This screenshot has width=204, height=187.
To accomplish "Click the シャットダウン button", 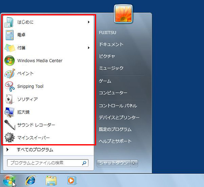I will 114,163.
